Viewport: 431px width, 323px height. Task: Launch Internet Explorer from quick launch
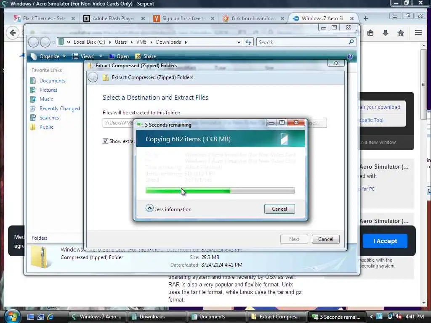50,317
